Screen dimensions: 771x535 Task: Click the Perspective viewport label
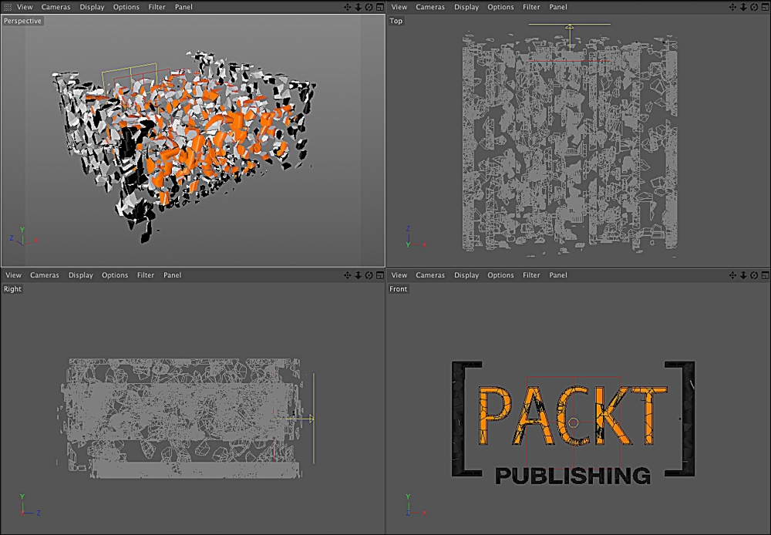[22, 21]
